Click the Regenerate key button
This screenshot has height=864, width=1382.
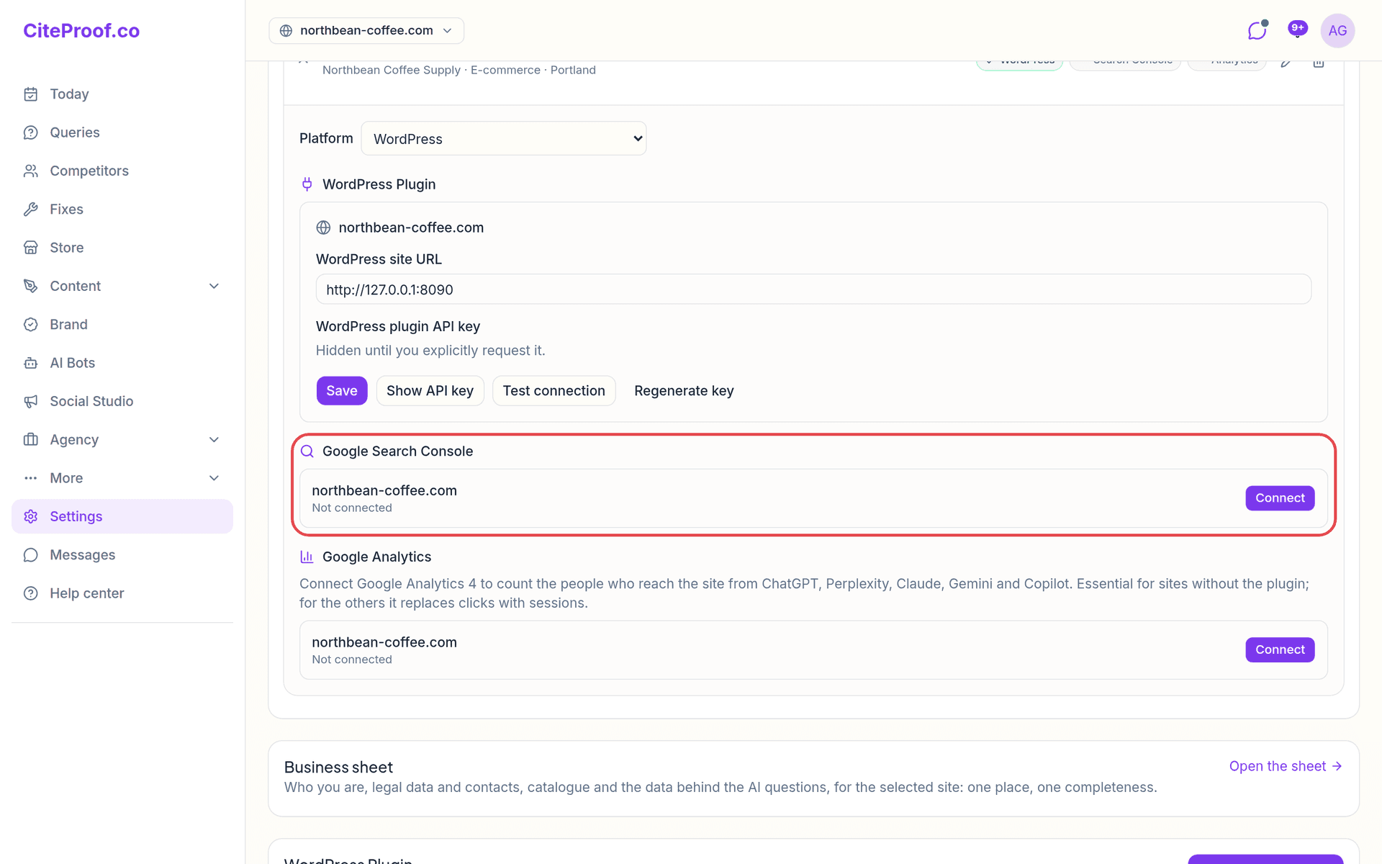click(x=684, y=391)
